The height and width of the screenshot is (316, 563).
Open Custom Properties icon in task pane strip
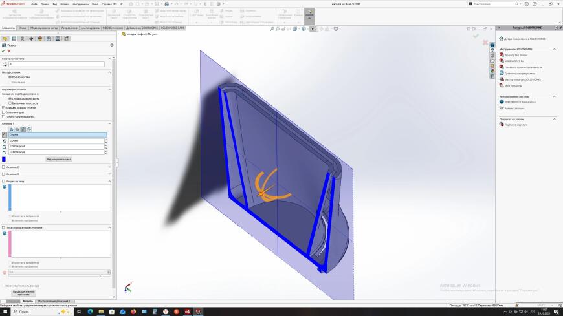492,76
